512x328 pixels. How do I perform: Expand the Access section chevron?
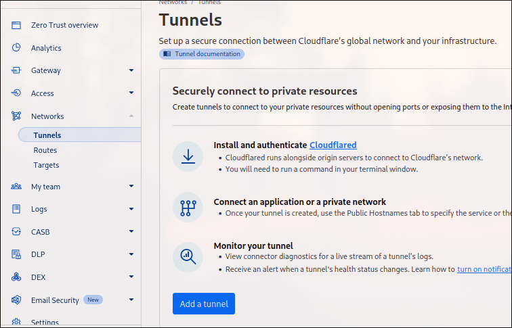(x=131, y=93)
